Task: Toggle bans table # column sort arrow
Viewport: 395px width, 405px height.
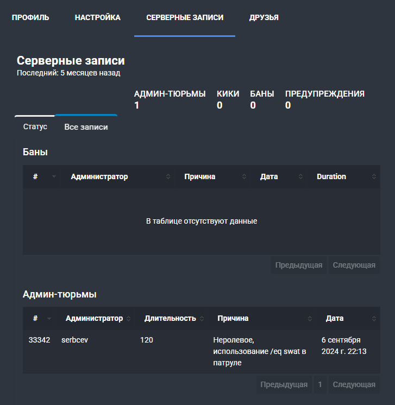Action: click(54, 176)
